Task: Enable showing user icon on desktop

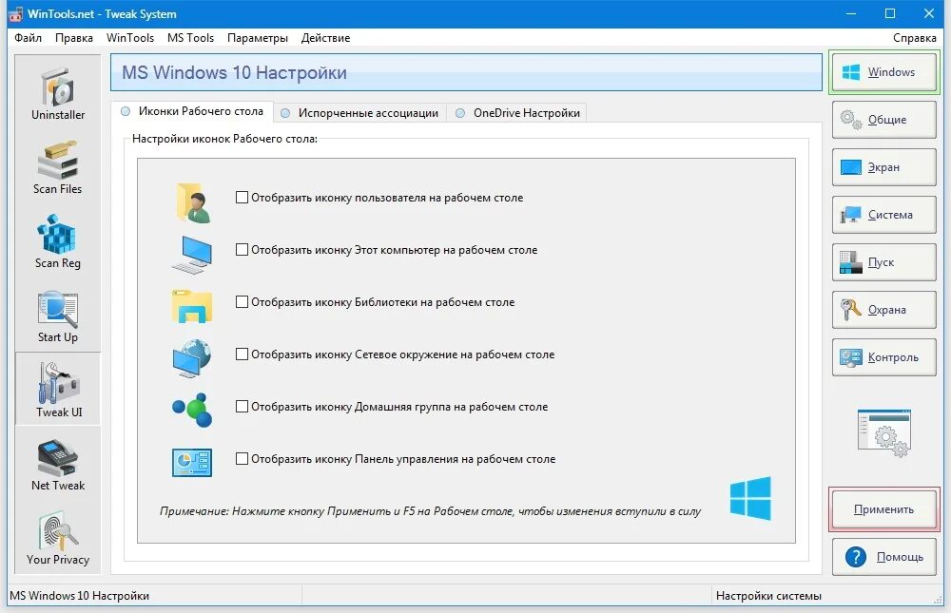Action: [242, 197]
